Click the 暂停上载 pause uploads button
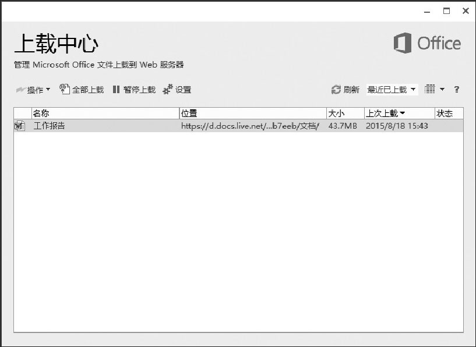The image size is (476, 347). click(x=134, y=90)
